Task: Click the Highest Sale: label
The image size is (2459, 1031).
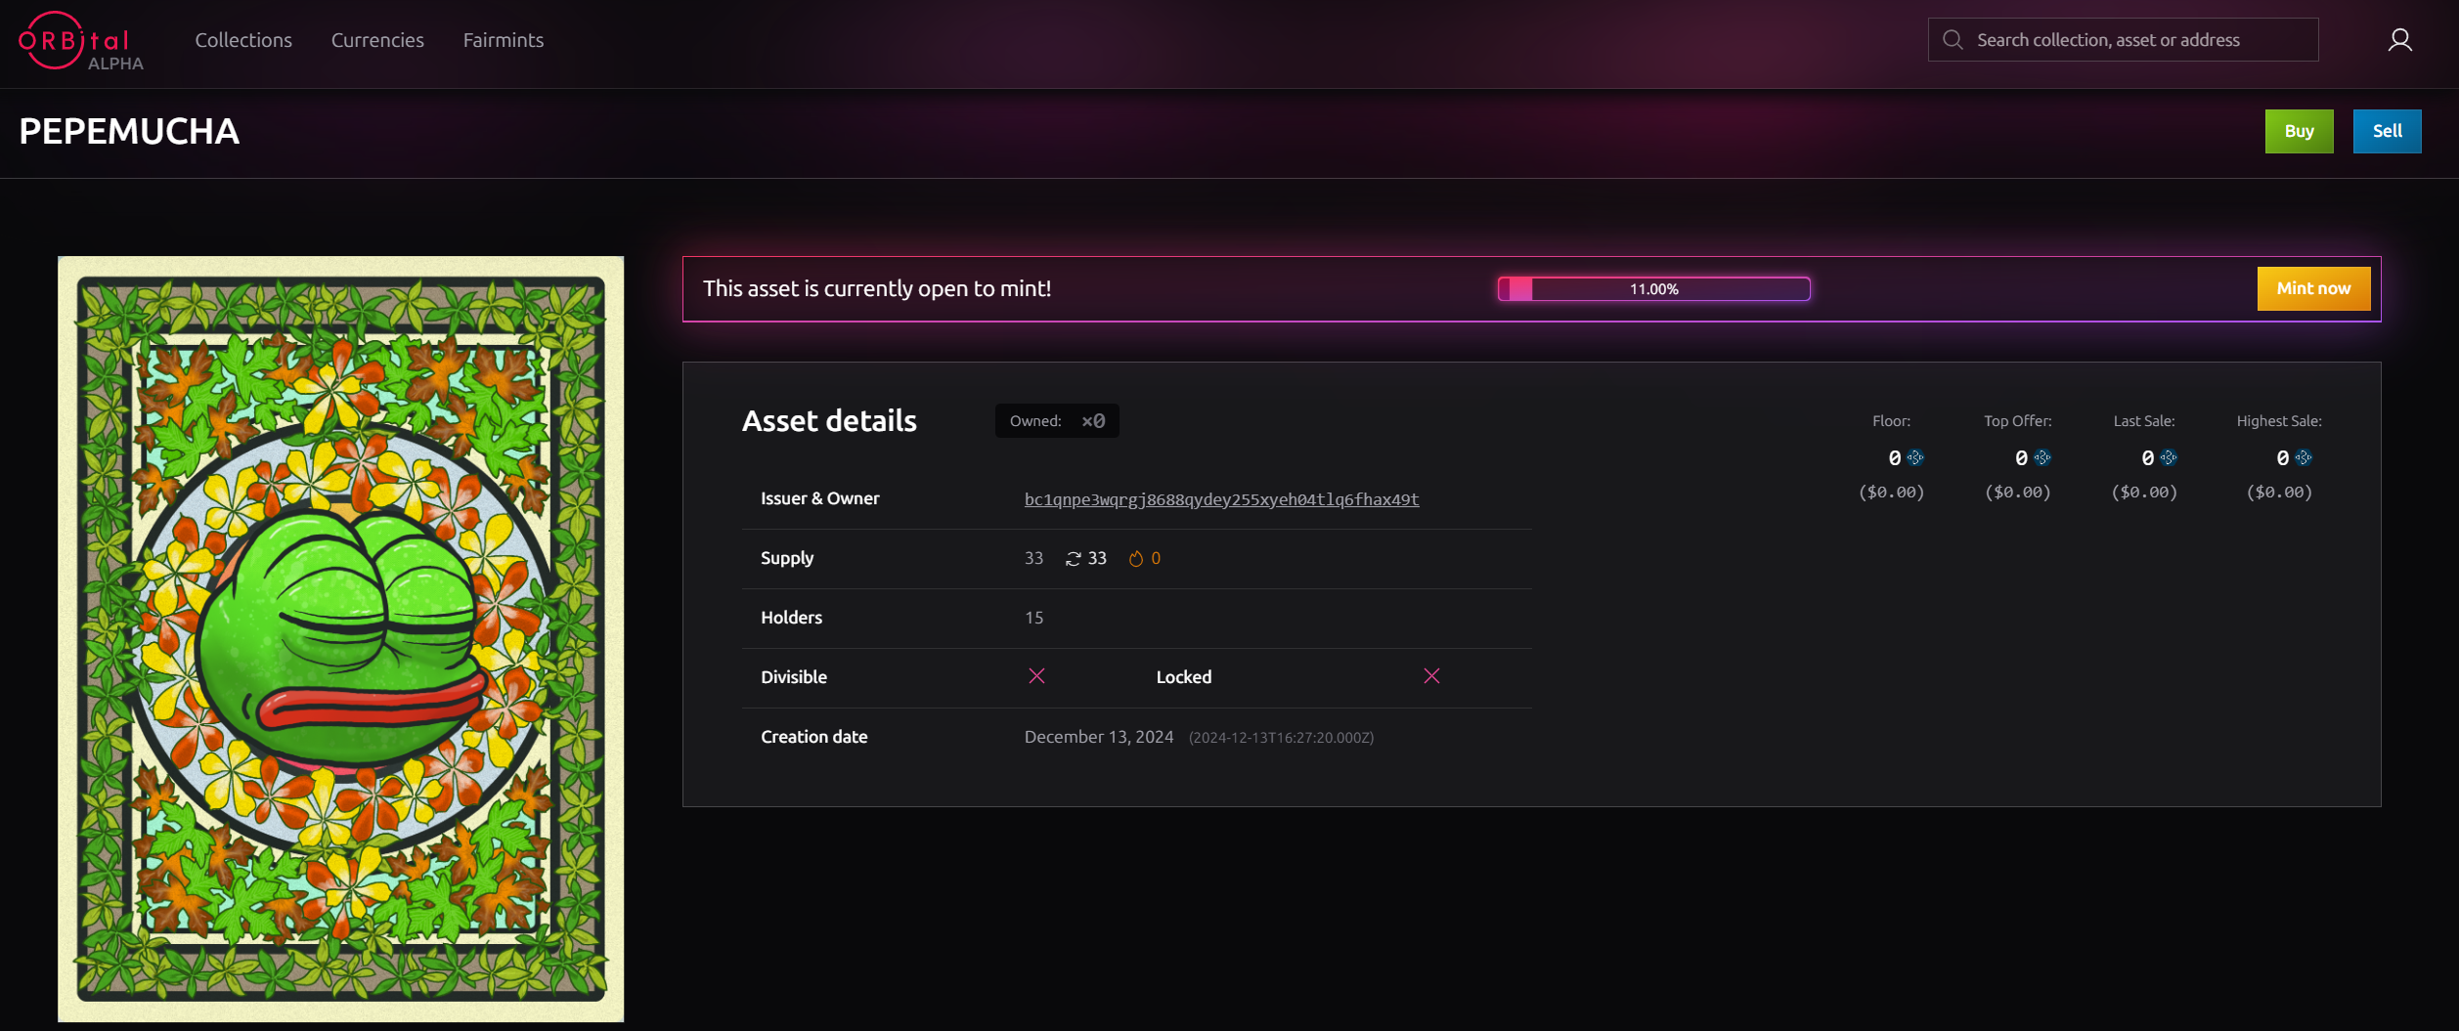Action: [2278, 421]
